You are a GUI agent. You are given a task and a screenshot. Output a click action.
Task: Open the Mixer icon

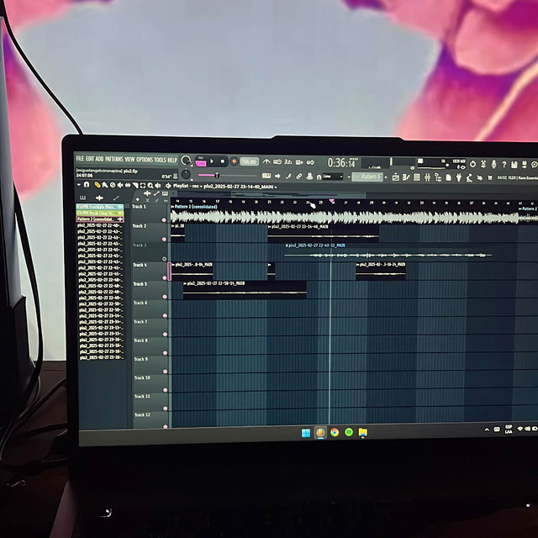(x=427, y=177)
